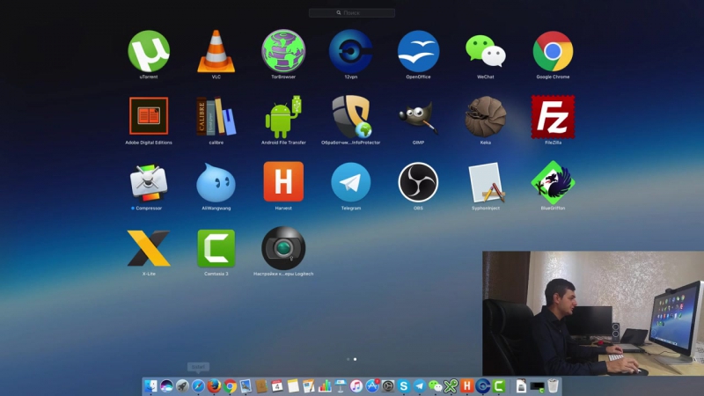Open Adobe Digital Editions
704x396 pixels.
point(149,116)
